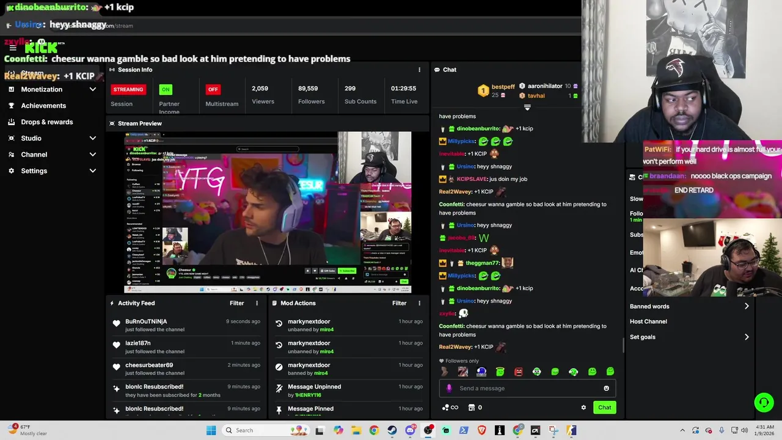Open Streamlabs chatbot icon in taskbar
This screenshot has height=440, width=782.
(x=445, y=430)
